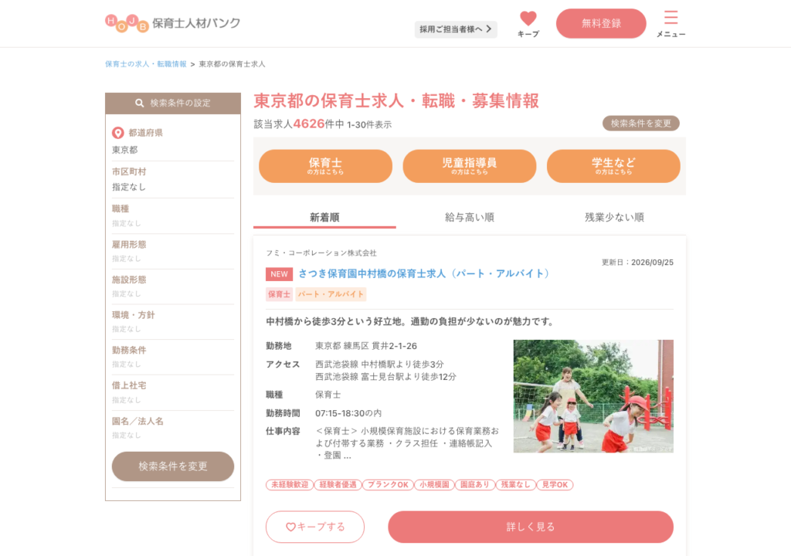Open さつき保育園中村橋の保育士求人 job link
The width and height of the screenshot is (791, 556).
pyautogui.click(x=424, y=273)
